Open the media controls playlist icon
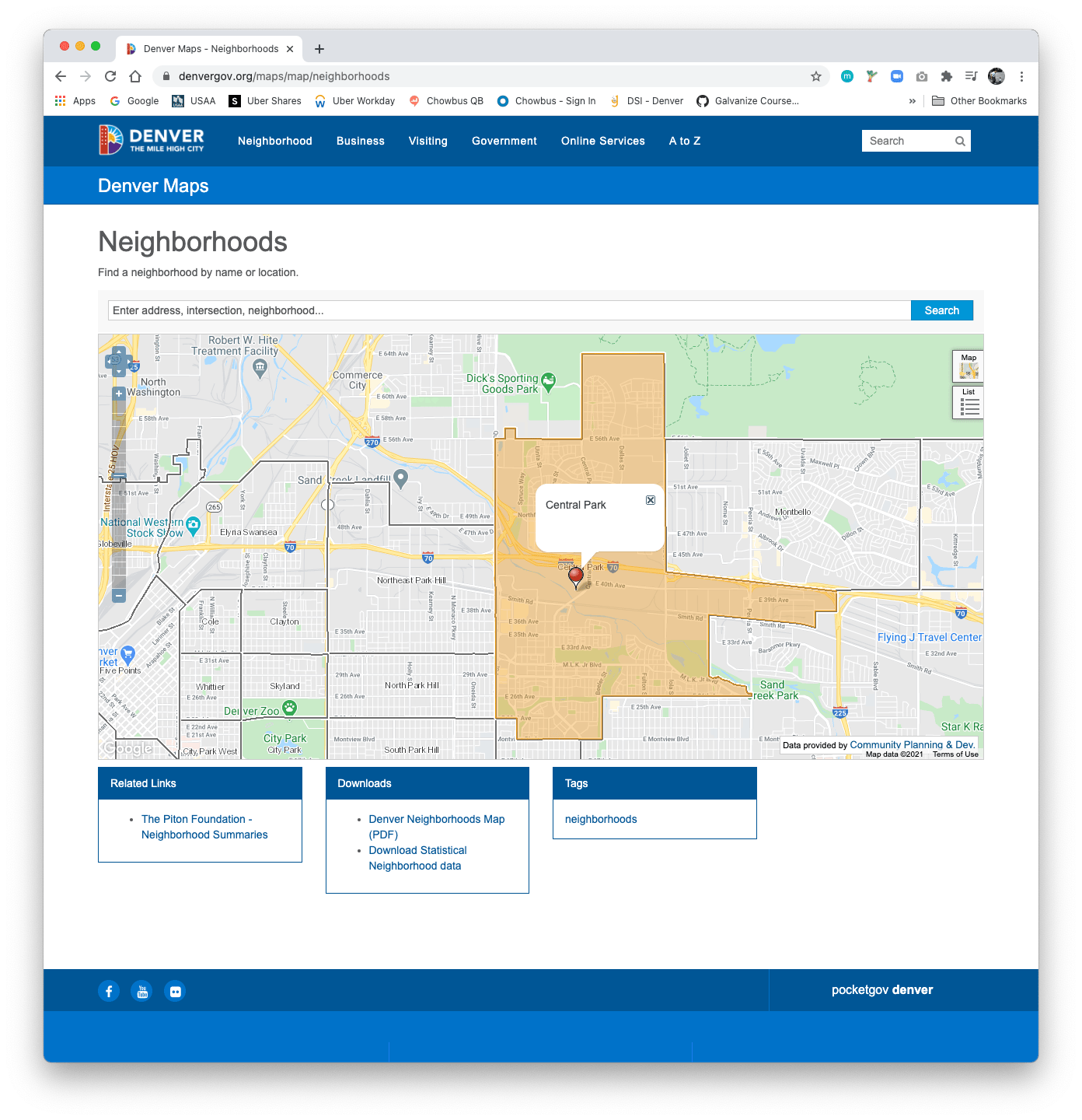The height and width of the screenshot is (1120, 1082). pos(972,76)
